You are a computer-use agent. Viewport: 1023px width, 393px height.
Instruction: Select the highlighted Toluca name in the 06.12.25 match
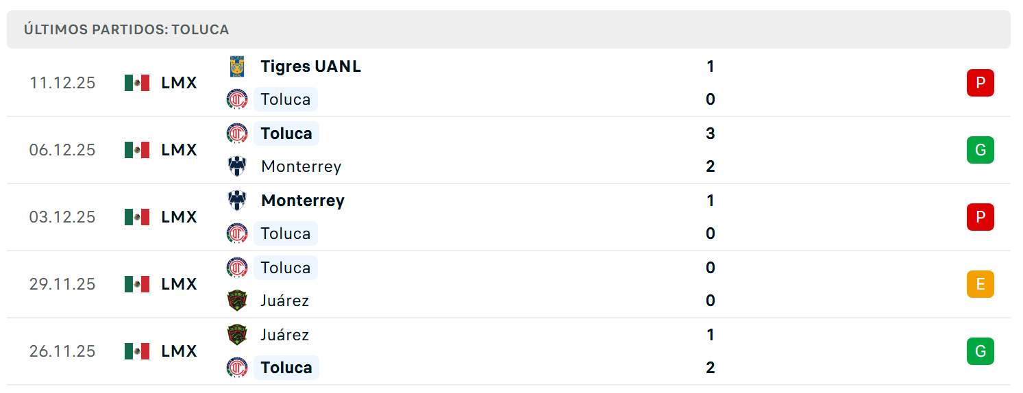tap(286, 134)
